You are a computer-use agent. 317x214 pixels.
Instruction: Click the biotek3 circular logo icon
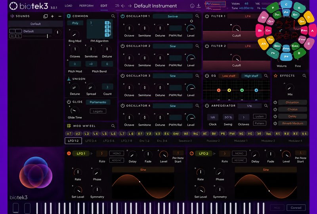click(13, 6)
